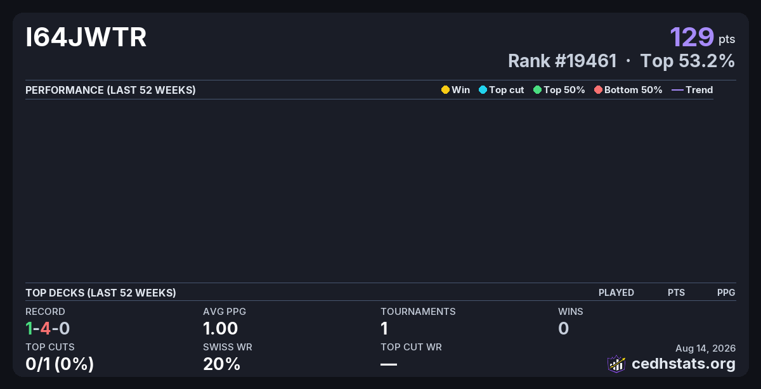This screenshot has height=389, width=761.
Task: Click the Top 53.2% percentile
Action: pos(687,61)
